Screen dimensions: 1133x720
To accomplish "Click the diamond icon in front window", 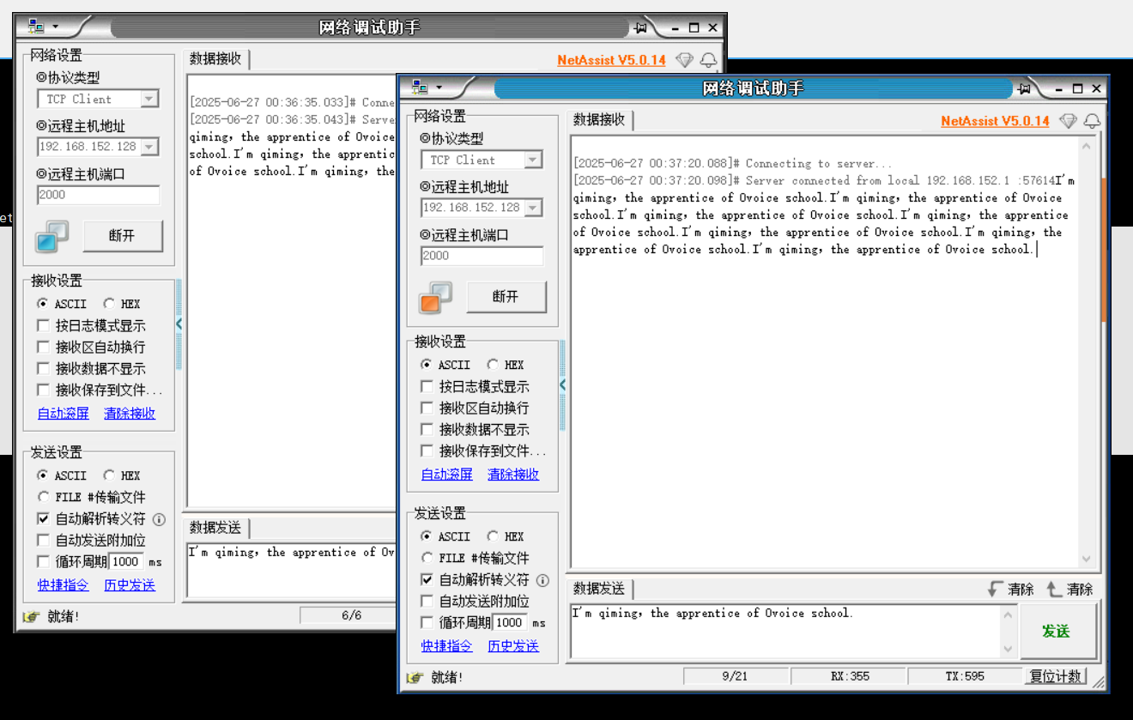I will pyautogui.click(x=1068, y=121).
